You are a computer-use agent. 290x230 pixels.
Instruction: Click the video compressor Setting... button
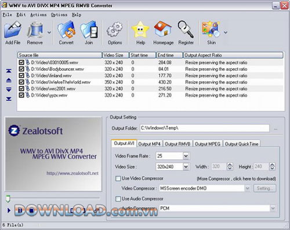(x=264, y=188)
